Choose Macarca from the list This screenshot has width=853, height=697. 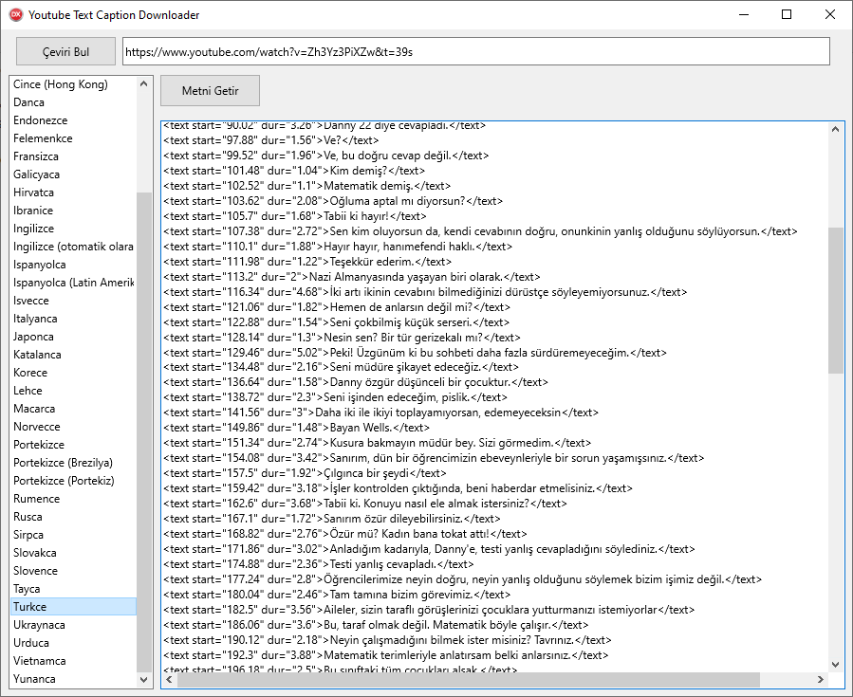73,409
